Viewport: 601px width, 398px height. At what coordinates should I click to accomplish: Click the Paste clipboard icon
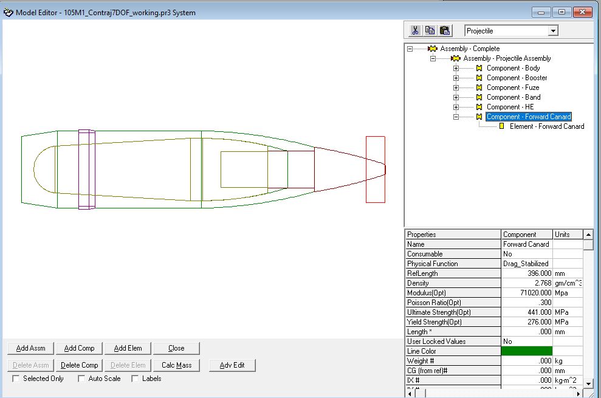445,30
